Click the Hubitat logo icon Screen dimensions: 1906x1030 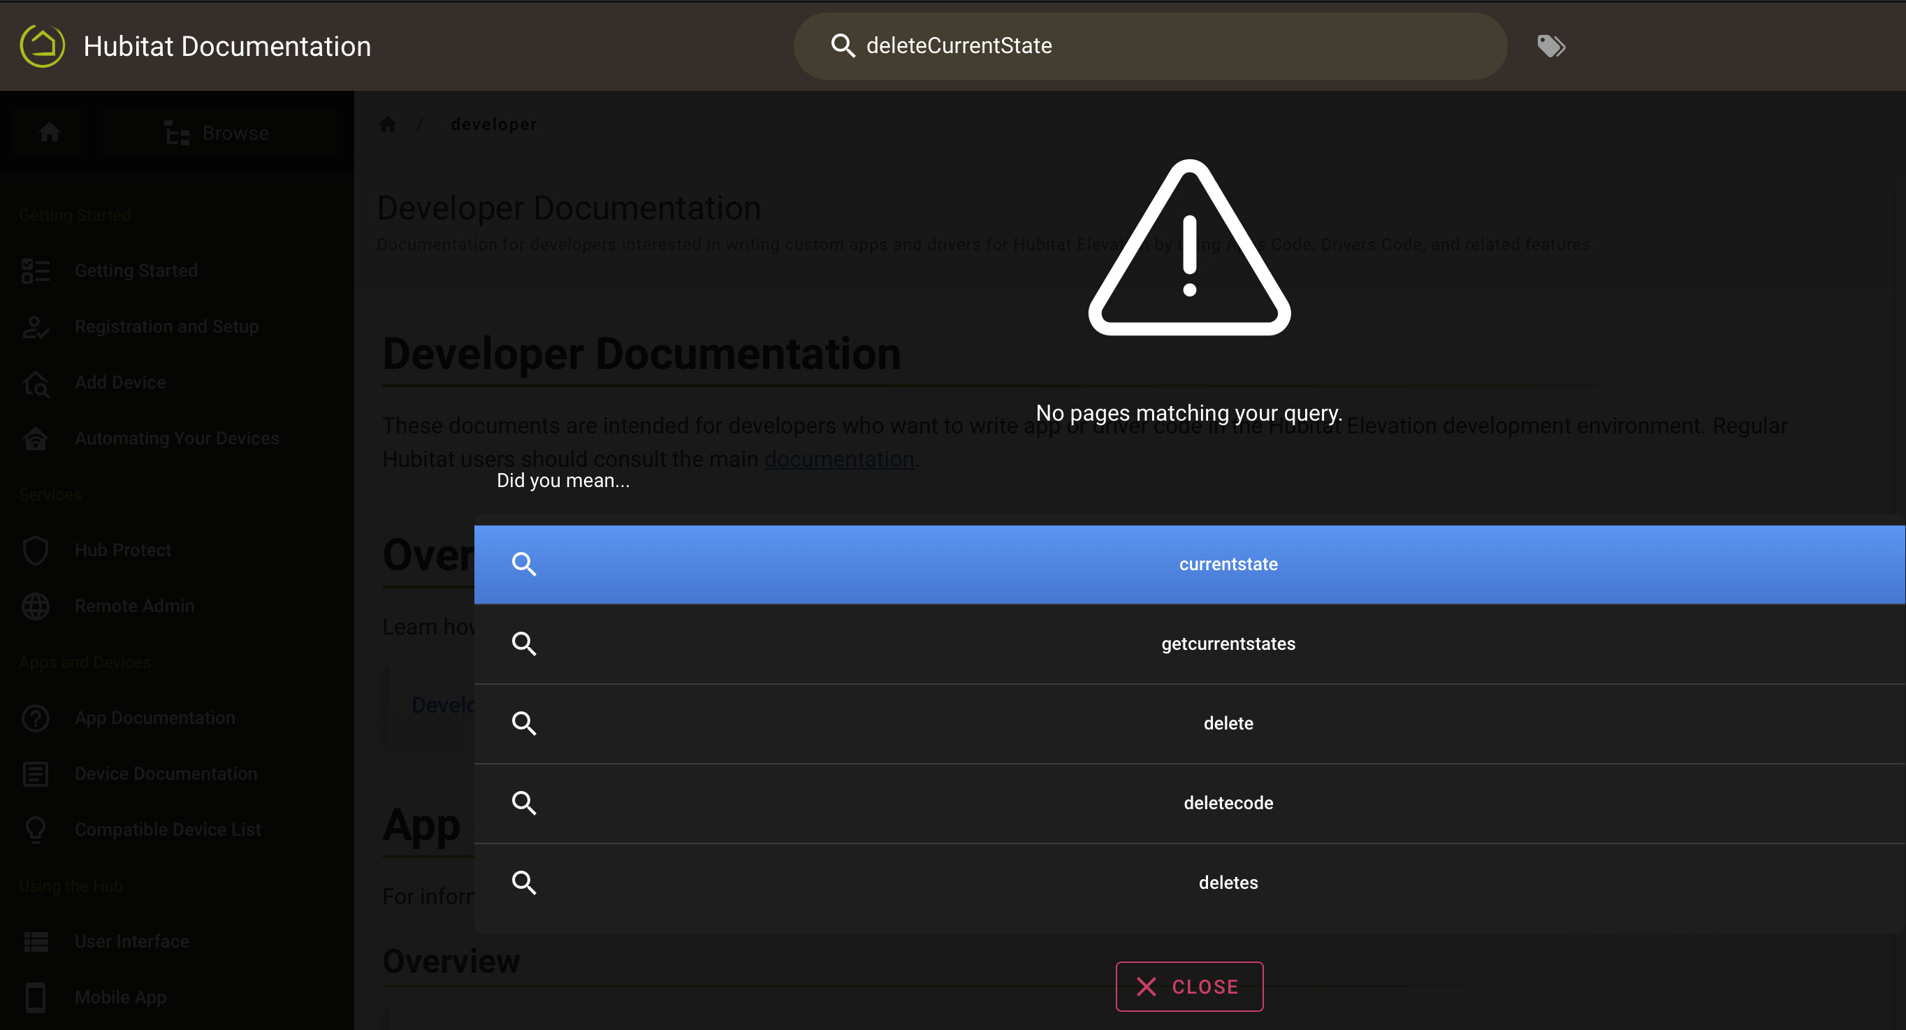[42, 46]
